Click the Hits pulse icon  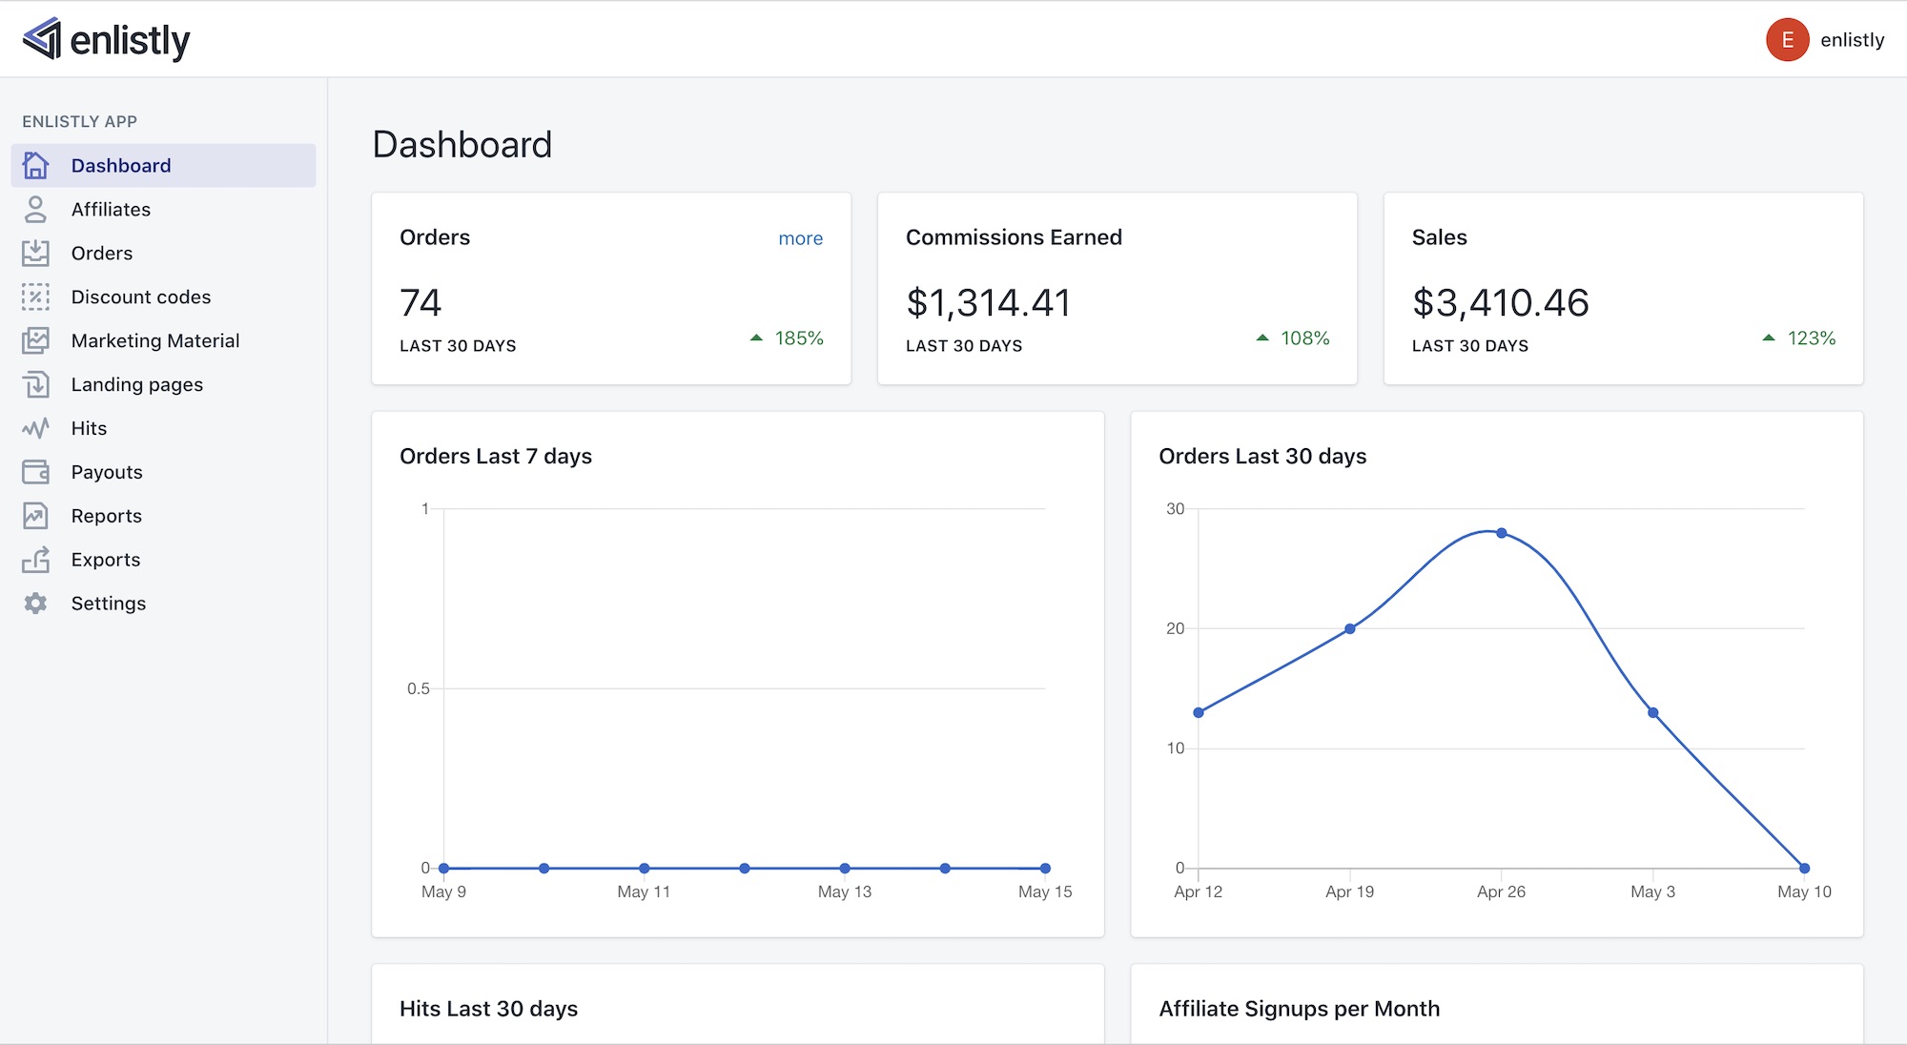tap(35, 428)
